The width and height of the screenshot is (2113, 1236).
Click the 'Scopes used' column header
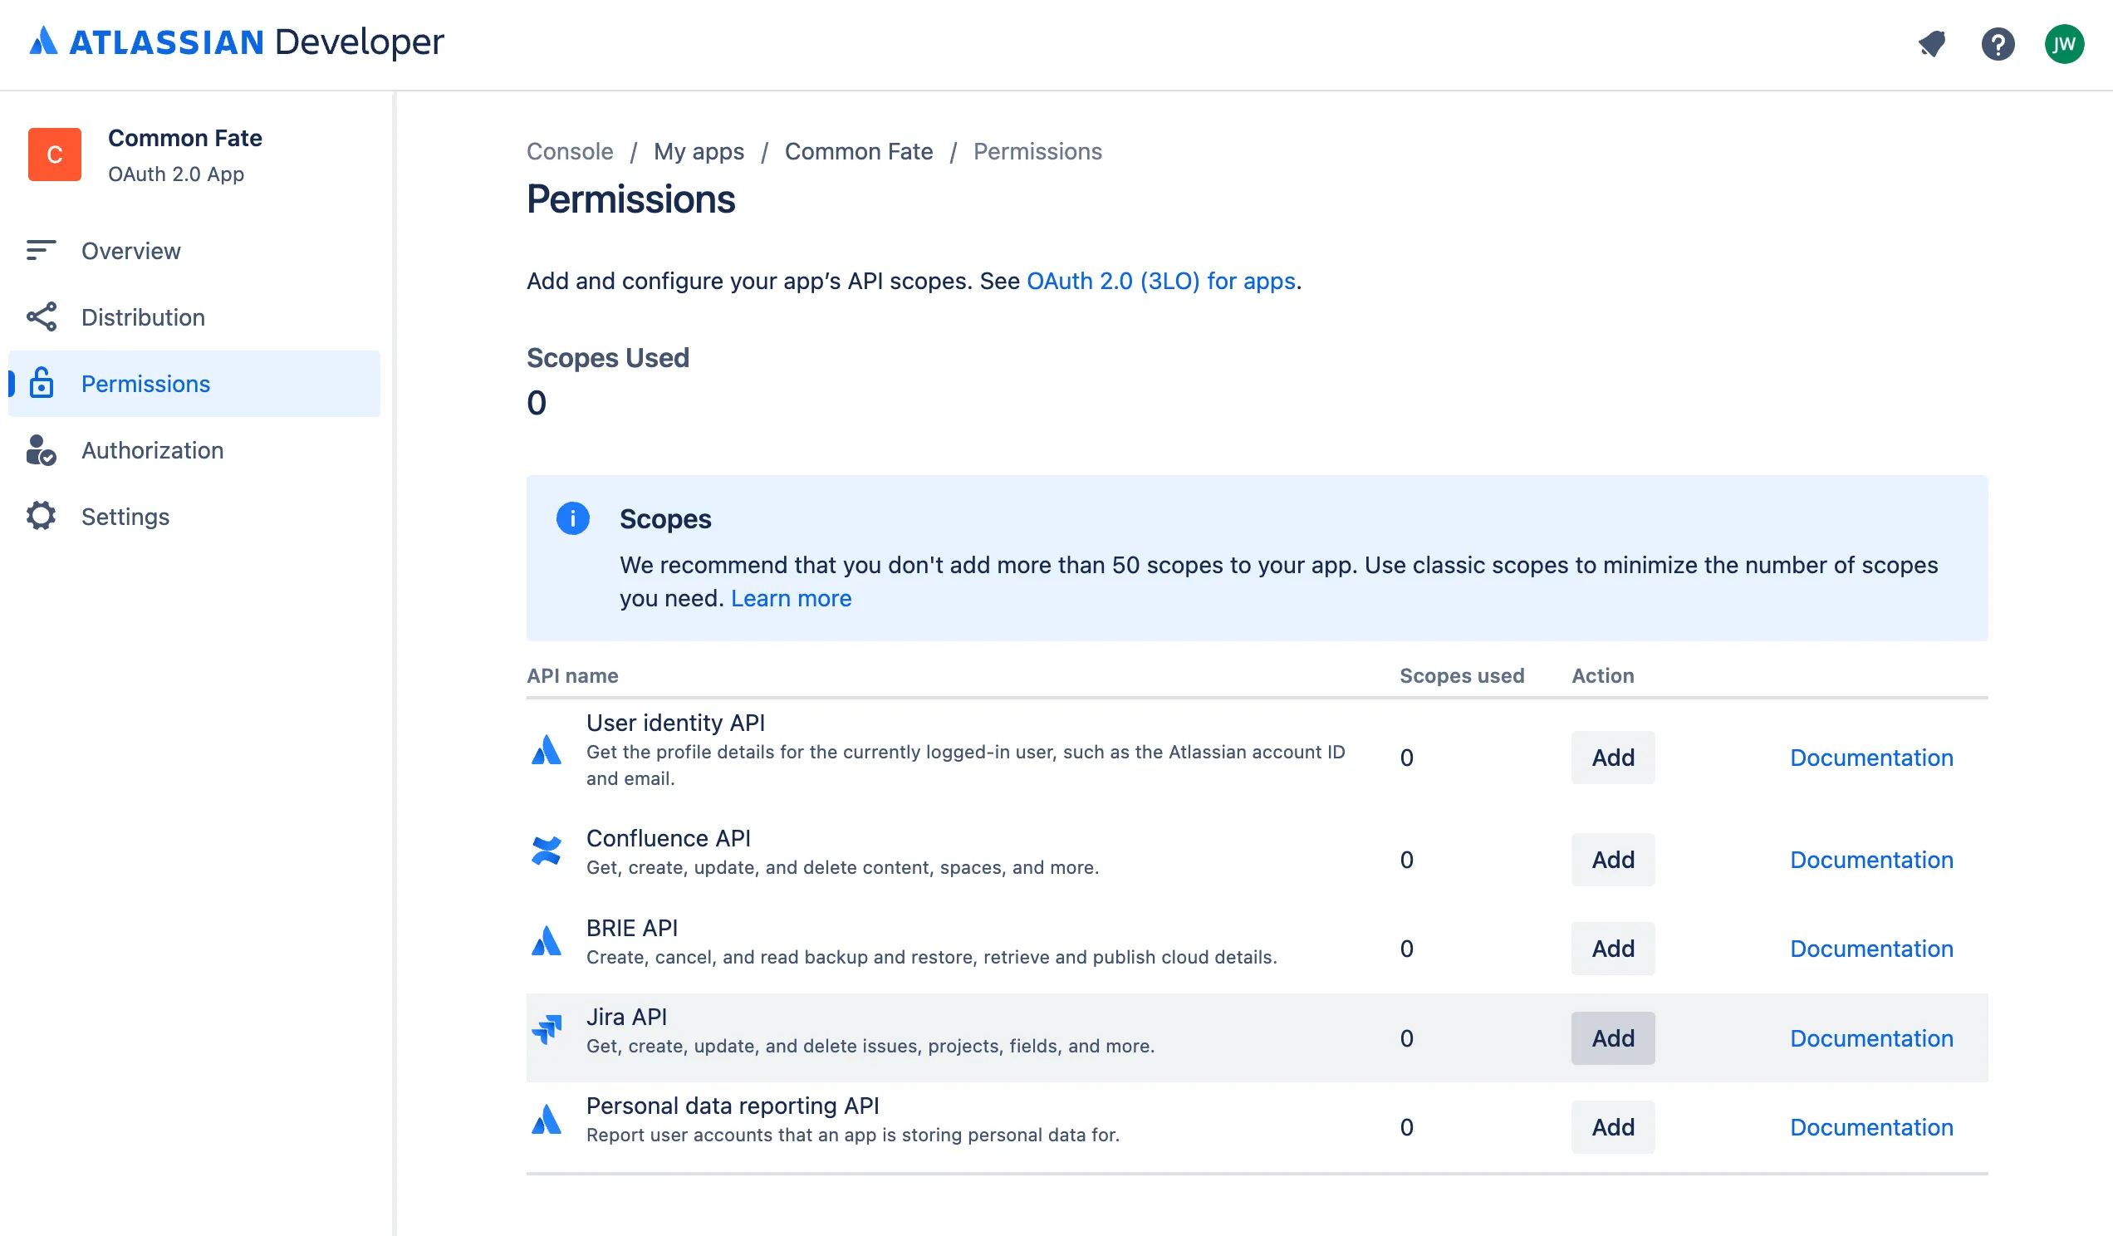[1463, 676]
